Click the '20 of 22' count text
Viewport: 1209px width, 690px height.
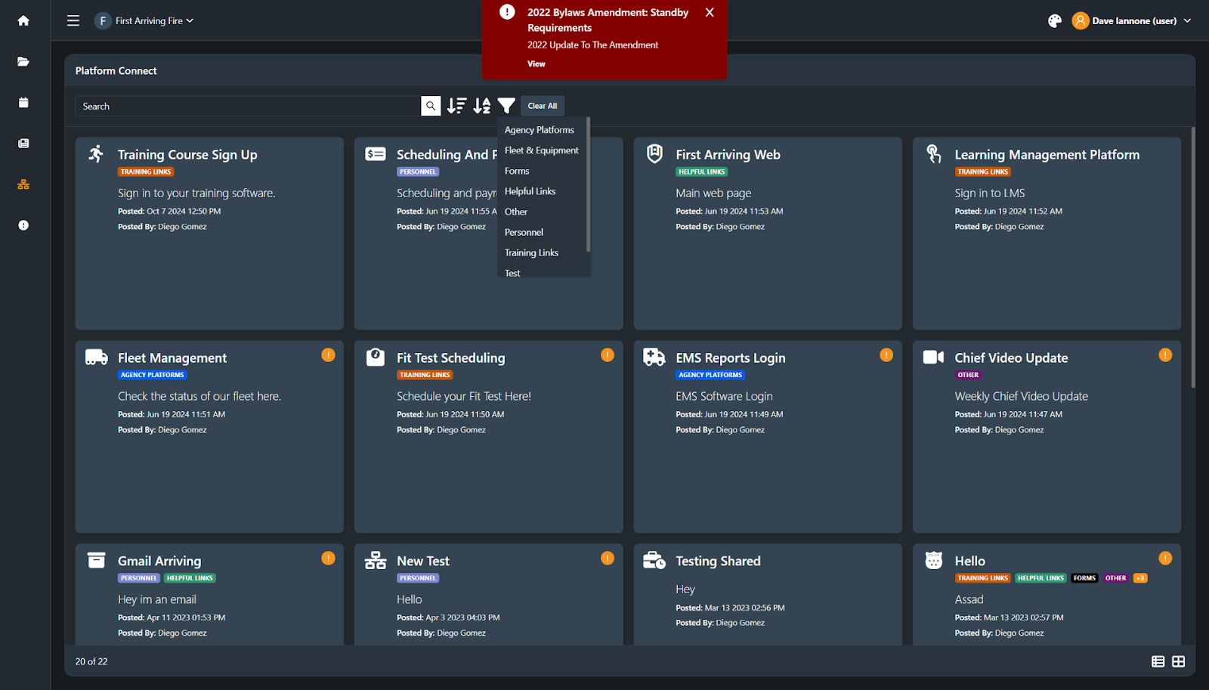[91, 661]
